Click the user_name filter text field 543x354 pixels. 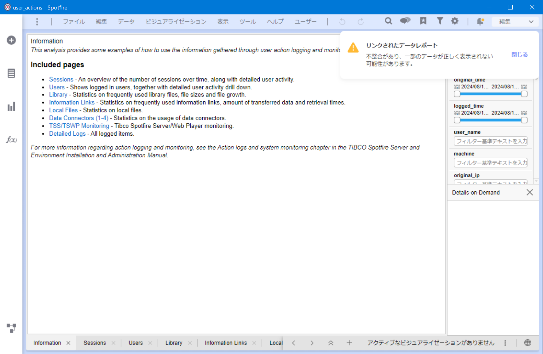(491, 141)
